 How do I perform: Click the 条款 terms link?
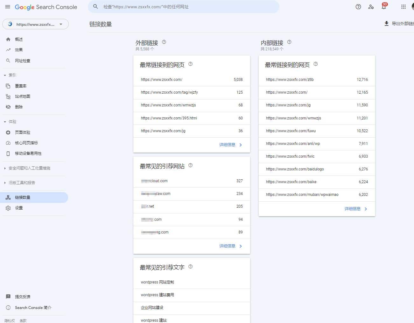click(x=23, y=321)
